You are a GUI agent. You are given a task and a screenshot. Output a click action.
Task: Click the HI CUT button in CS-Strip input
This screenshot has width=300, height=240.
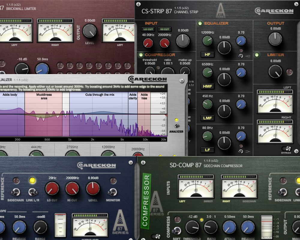165,29
